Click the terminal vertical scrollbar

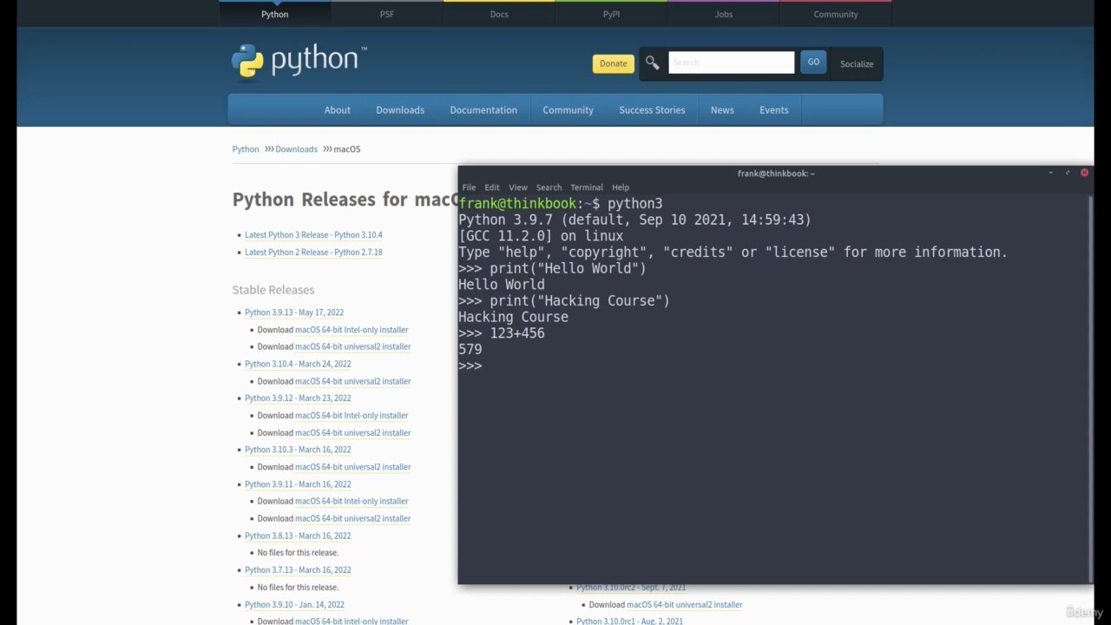coord(1090,388)
